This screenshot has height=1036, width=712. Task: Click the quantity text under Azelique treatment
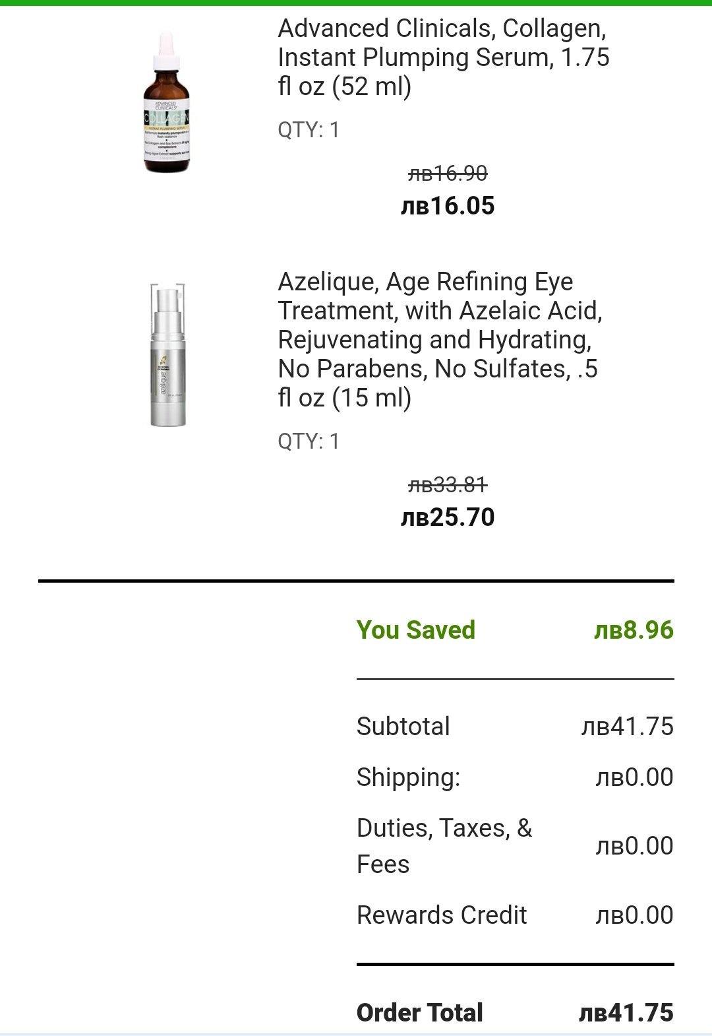(309, 441)
